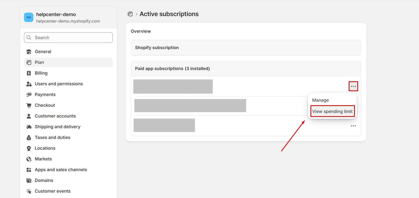Click the Shipping and delivery truck icon

click(29, 127)
